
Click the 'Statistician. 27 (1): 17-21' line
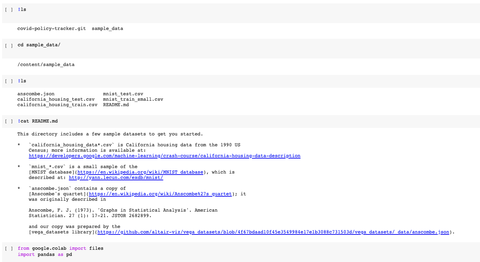(90, 216)
